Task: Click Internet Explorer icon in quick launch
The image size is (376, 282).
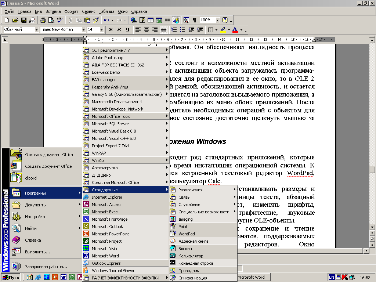Action: (38, 278)
